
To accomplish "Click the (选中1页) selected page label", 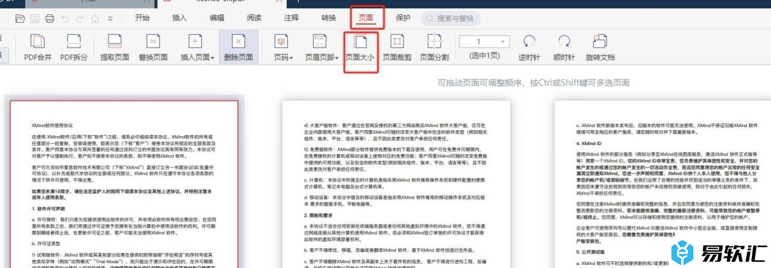I will [484, 56].
